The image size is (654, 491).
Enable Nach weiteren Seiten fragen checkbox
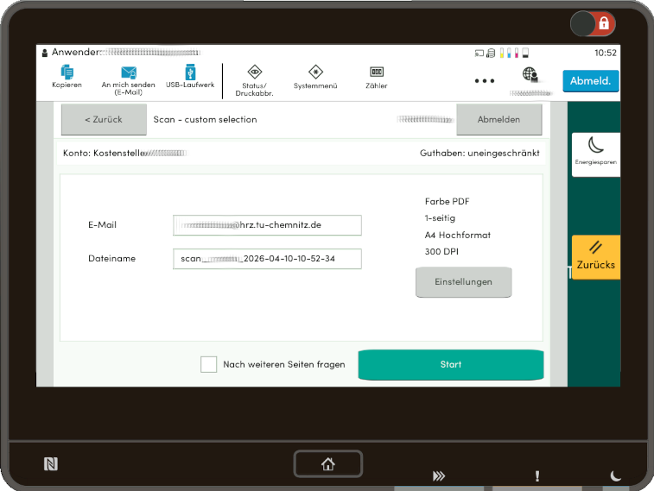tap(208, 364)
